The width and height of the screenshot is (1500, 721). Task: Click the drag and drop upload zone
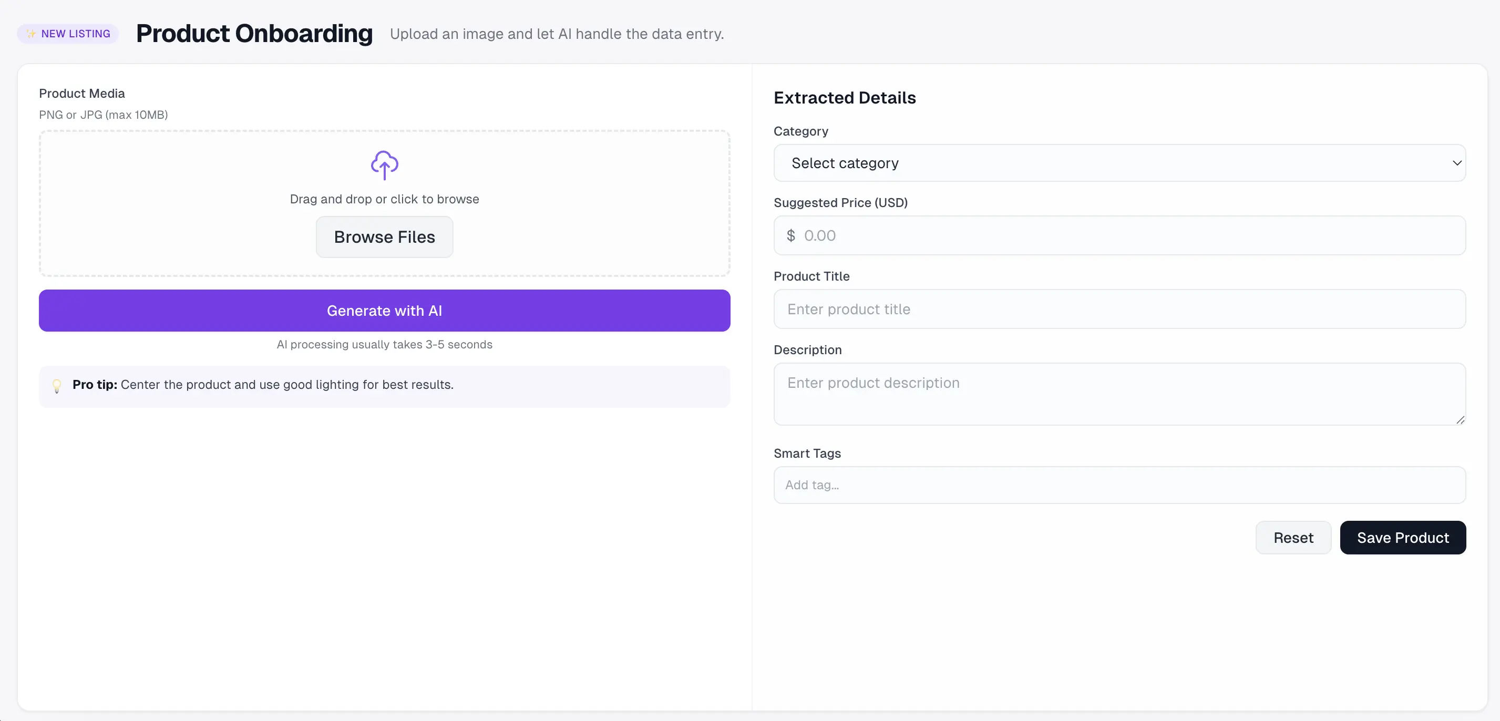384,204
